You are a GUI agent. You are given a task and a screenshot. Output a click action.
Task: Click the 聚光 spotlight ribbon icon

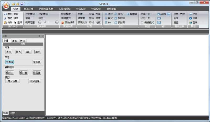point(106,18)
